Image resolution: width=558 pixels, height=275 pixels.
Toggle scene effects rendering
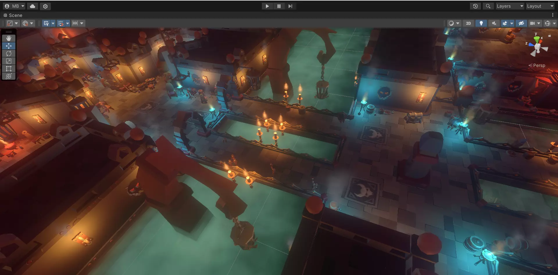(505, 23)
